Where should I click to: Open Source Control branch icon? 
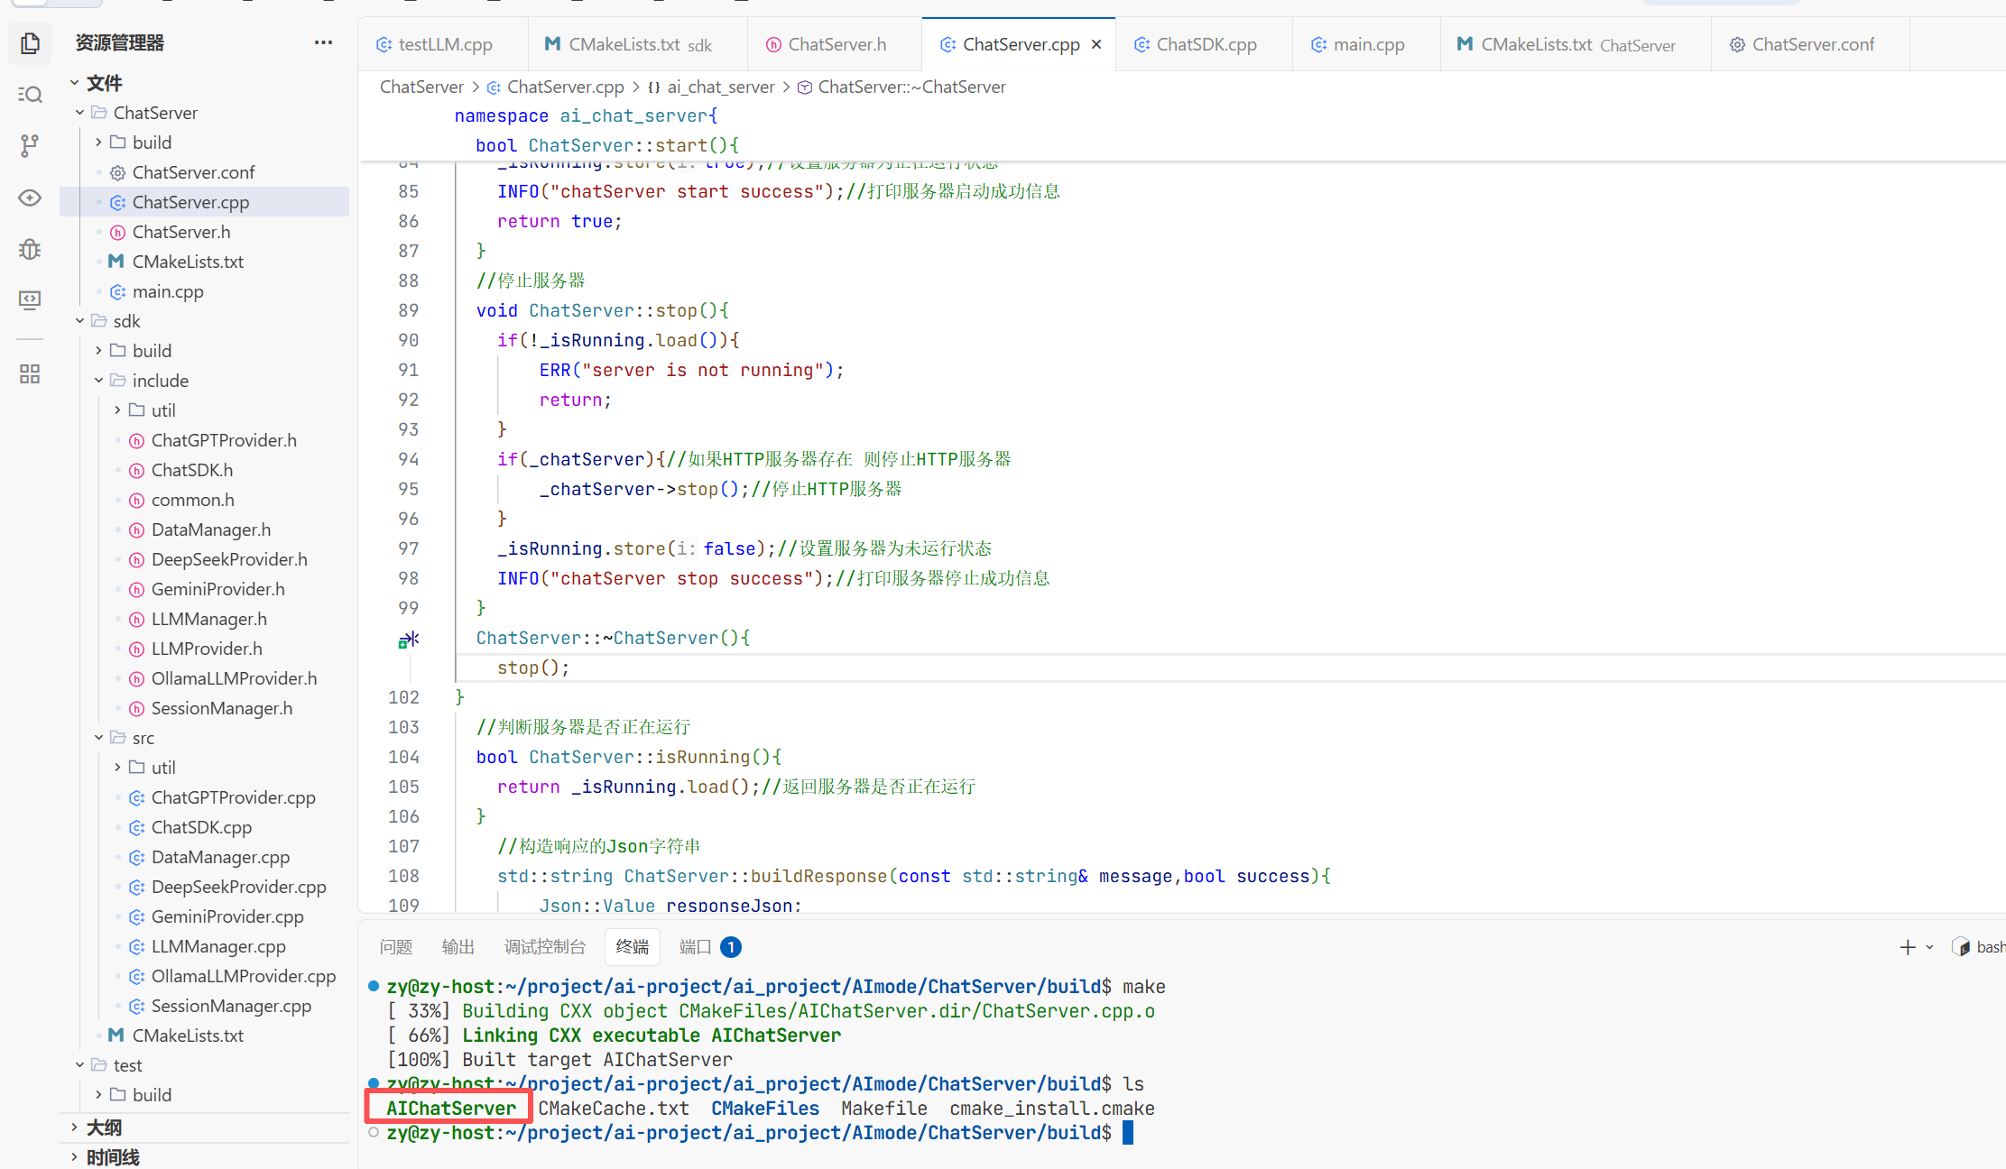click(x=30, y=145)
